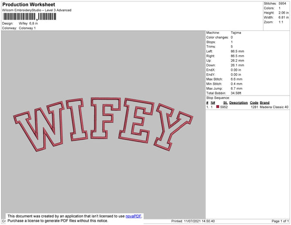Select the Colorway 1 value
Image resolution: width=291 pixels, height=225 pixels.
pos(27,28)
